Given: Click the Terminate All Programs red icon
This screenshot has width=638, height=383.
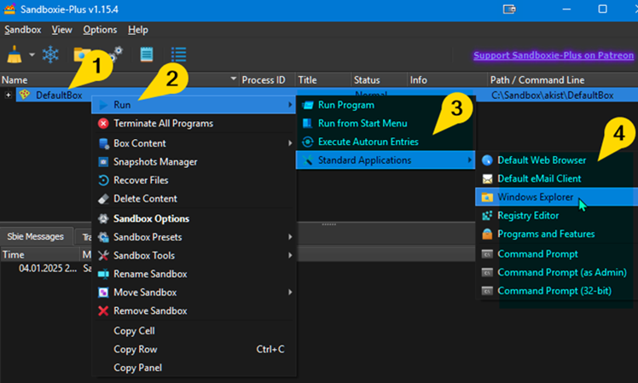Looking at the screenshot, I should coord(103,124).
